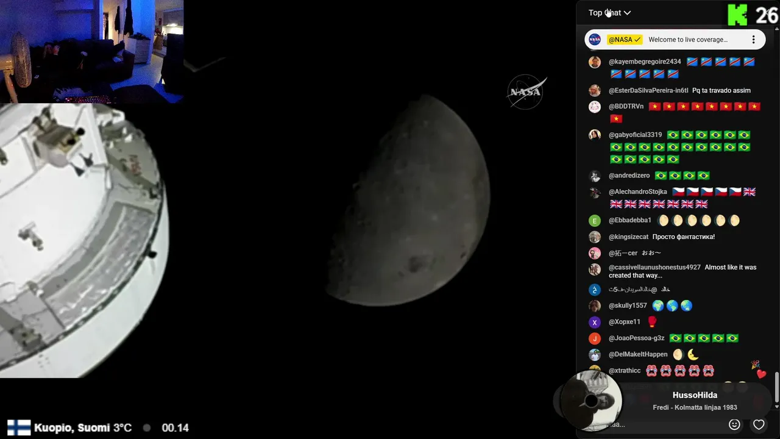Click the HussoHilda name in music overlay
This screenshot has height=439, width=780.
(695, 395)
